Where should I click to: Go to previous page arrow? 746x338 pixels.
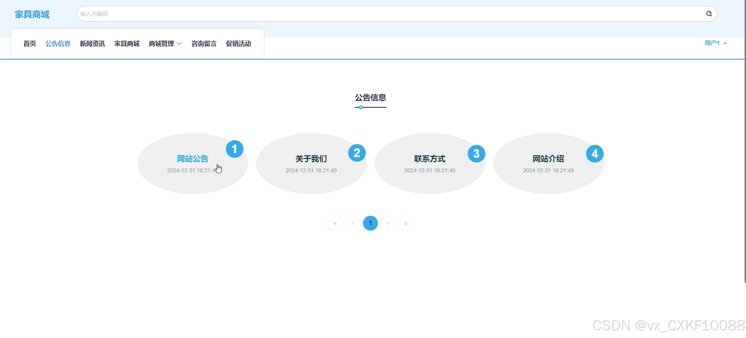pos(353,223)
